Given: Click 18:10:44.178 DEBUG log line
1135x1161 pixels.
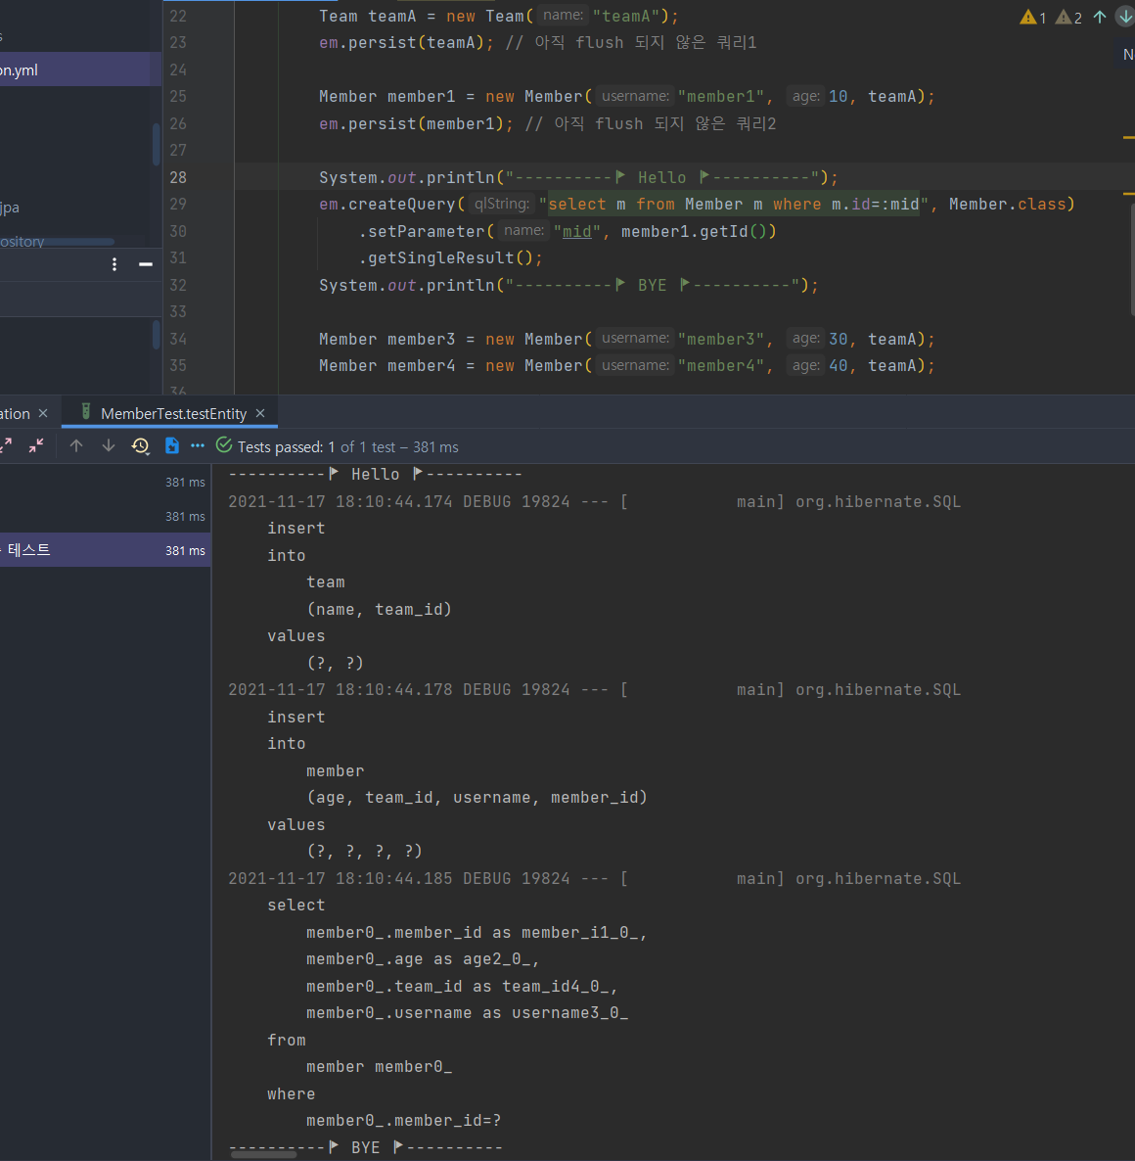Looking at the screenshot, I should 594,690.
